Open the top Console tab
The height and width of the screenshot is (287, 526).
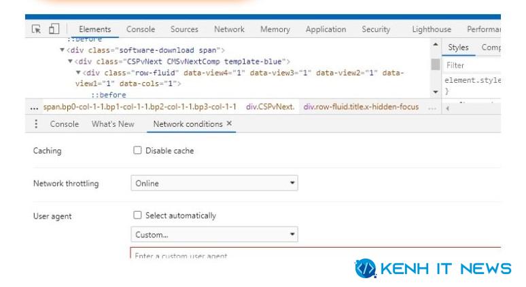[141, 29]
